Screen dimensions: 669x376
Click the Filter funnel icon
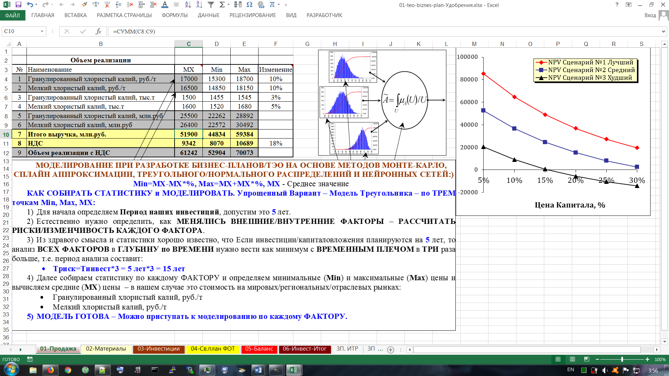click(x=211, y=5)
